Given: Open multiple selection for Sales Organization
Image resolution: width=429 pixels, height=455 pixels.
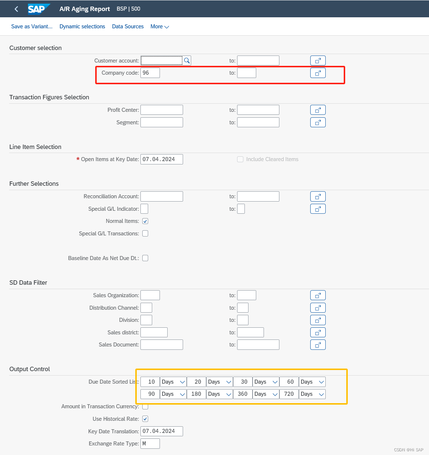Looking at the screenshot, I should [x=318, y=295].
